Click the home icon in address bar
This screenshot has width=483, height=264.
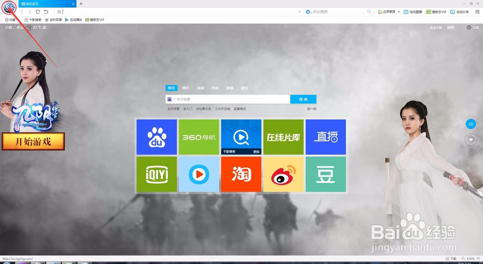59,12
